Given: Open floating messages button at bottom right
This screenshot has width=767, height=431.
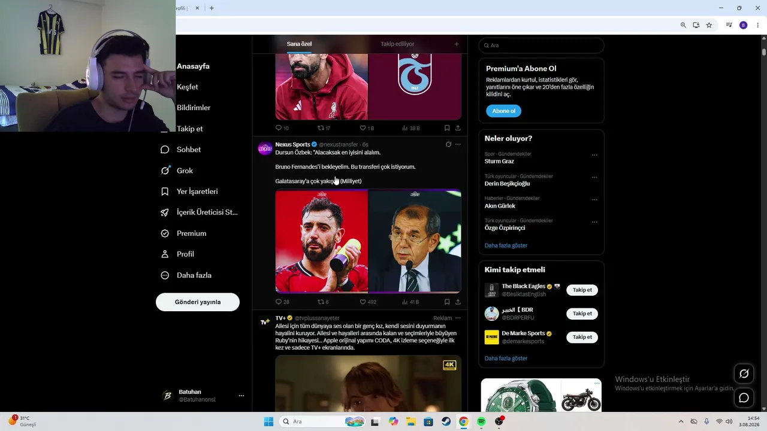Looking at the screenshot, I should (x=744, y=397).
